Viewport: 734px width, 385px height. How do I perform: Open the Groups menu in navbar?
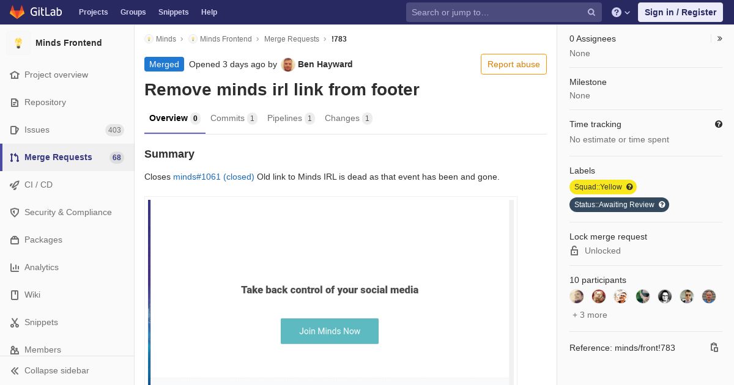tap(133, 12)
